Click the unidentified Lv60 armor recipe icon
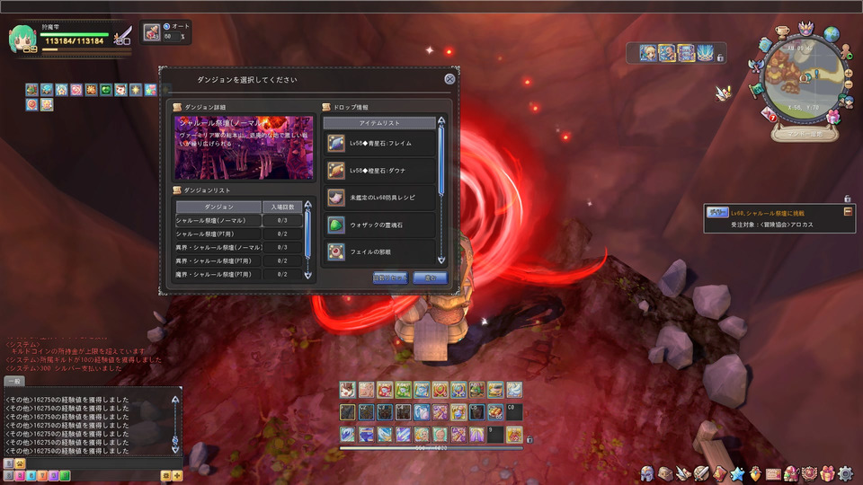The height and width of the screenshot is (485, 863). 335,197
